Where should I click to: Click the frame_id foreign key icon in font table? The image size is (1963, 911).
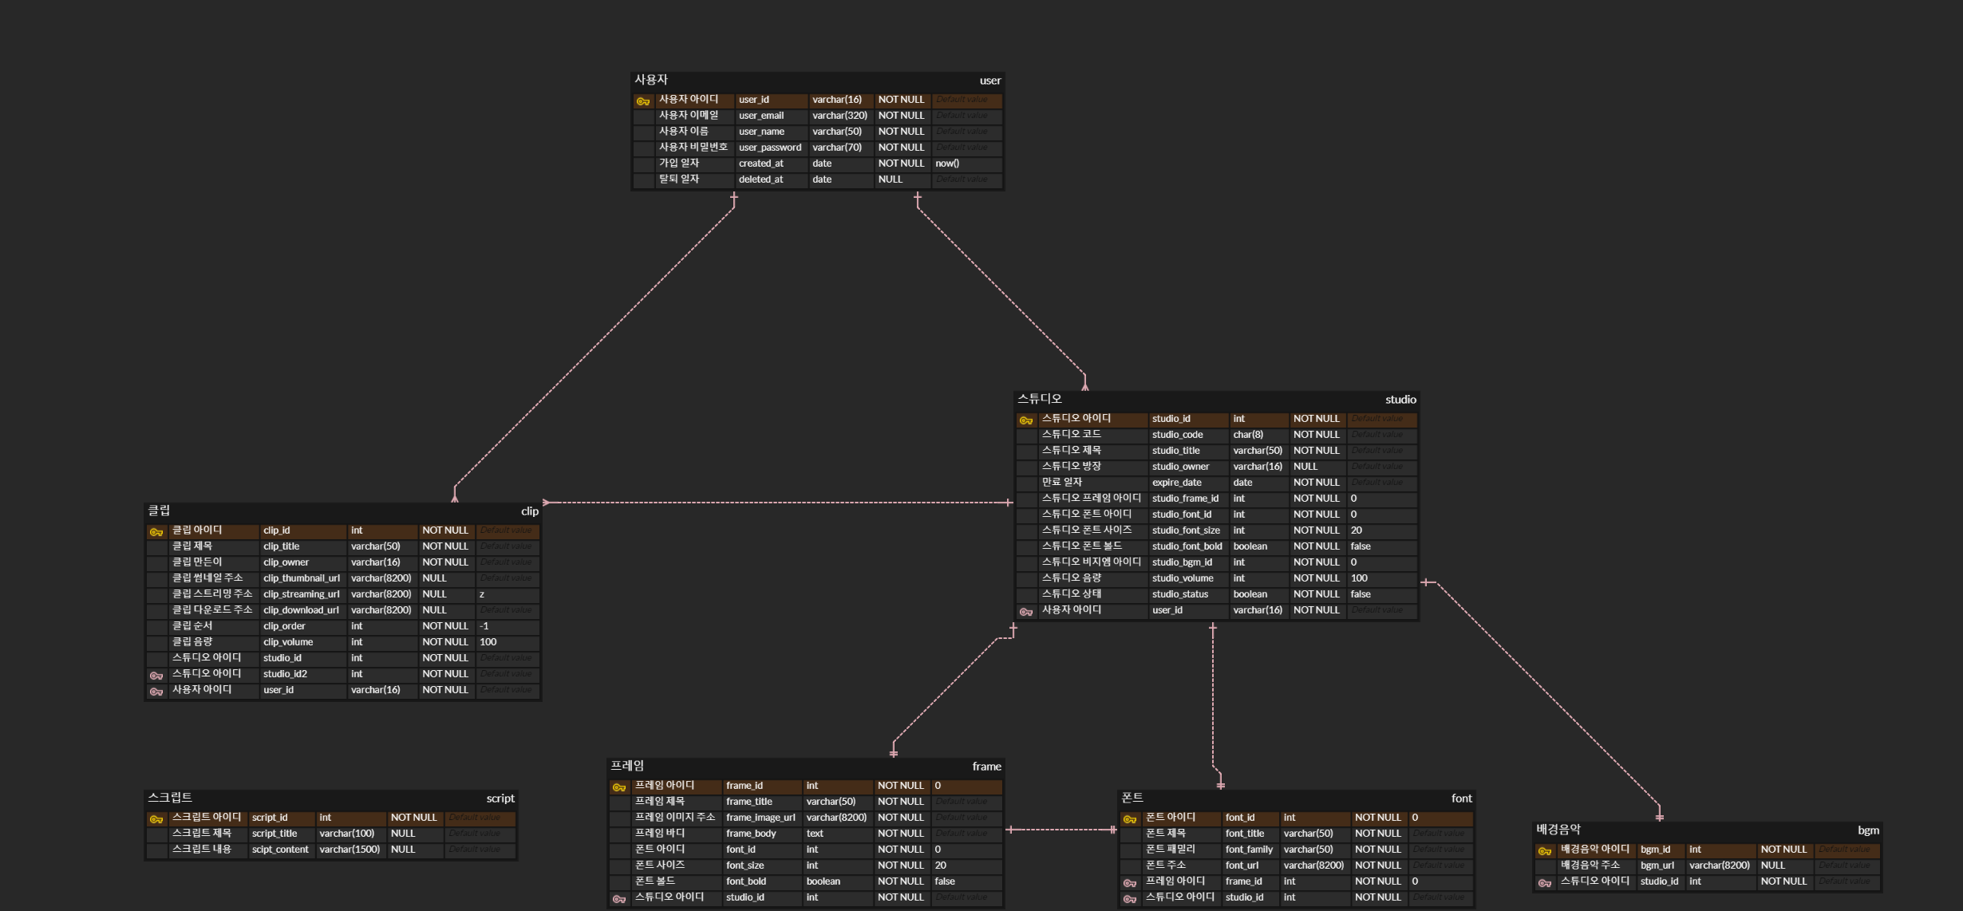coord(1130,883)
